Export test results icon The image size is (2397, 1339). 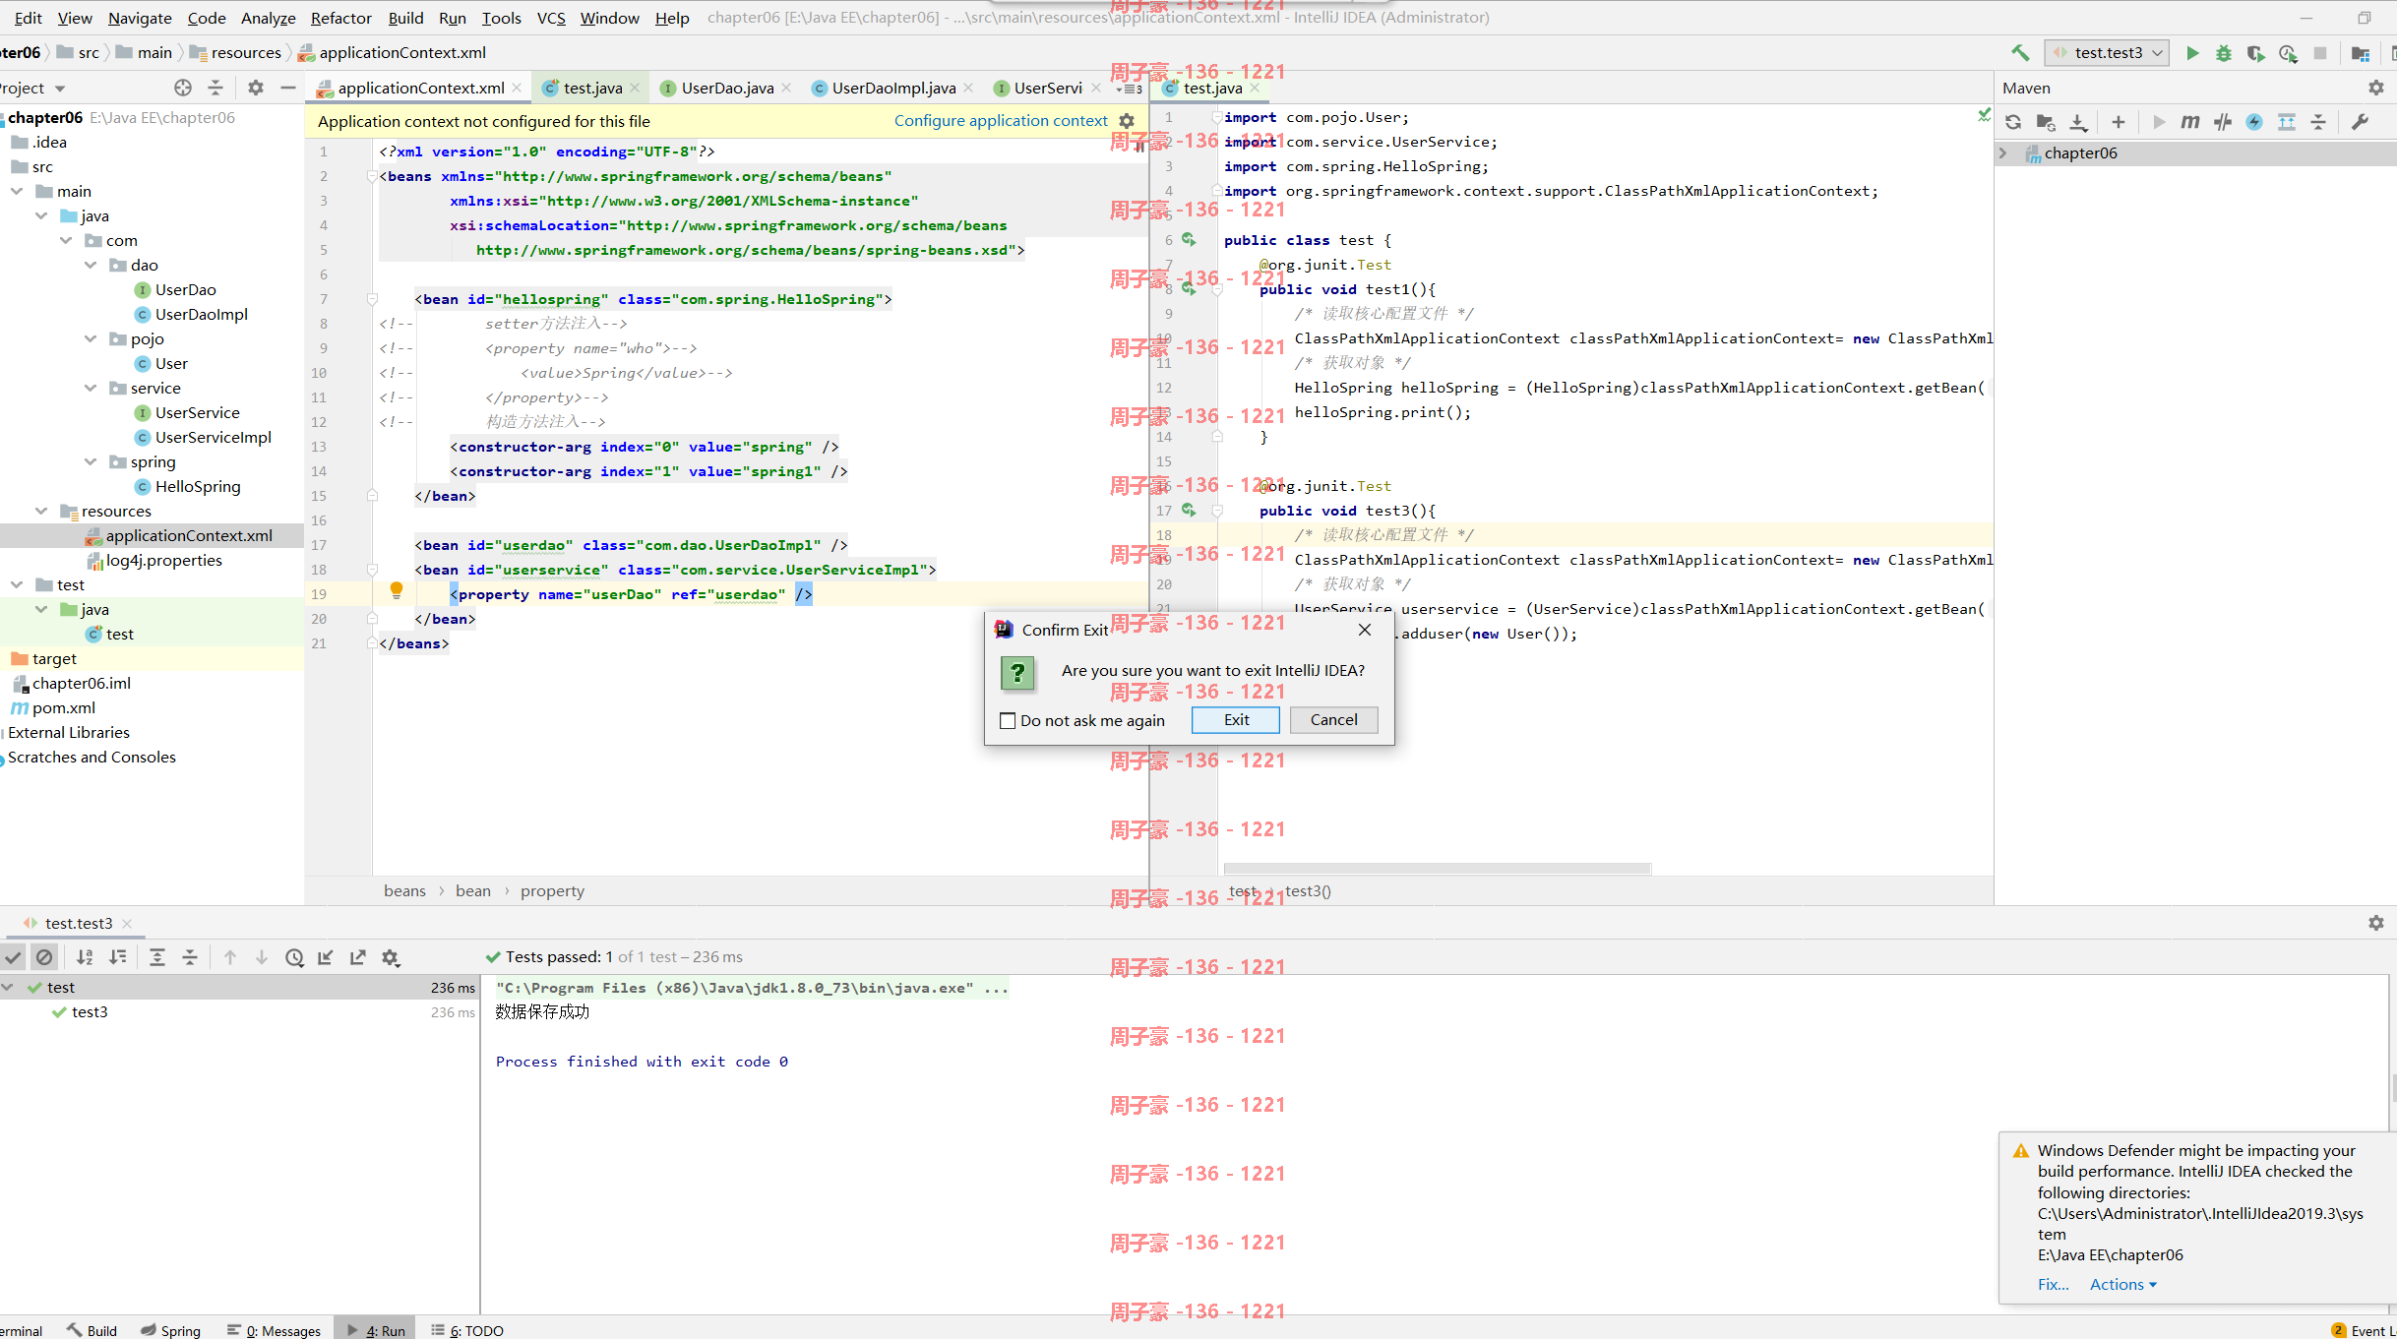(358, 957)
